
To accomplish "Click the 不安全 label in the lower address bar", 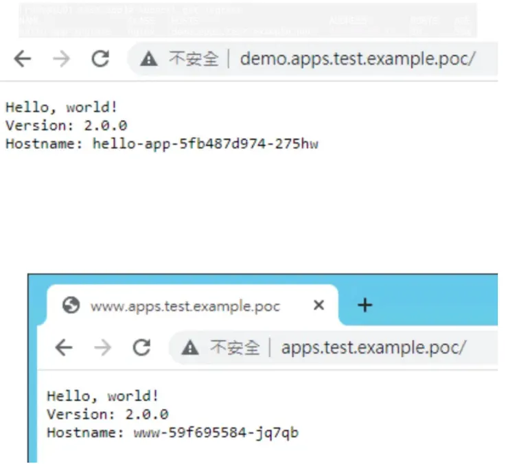I will pyautogui.click(x=235, y=348).
